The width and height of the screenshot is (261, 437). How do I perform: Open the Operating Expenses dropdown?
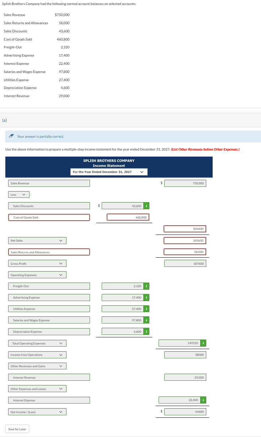pyautogui.click(x=37, y=275)
